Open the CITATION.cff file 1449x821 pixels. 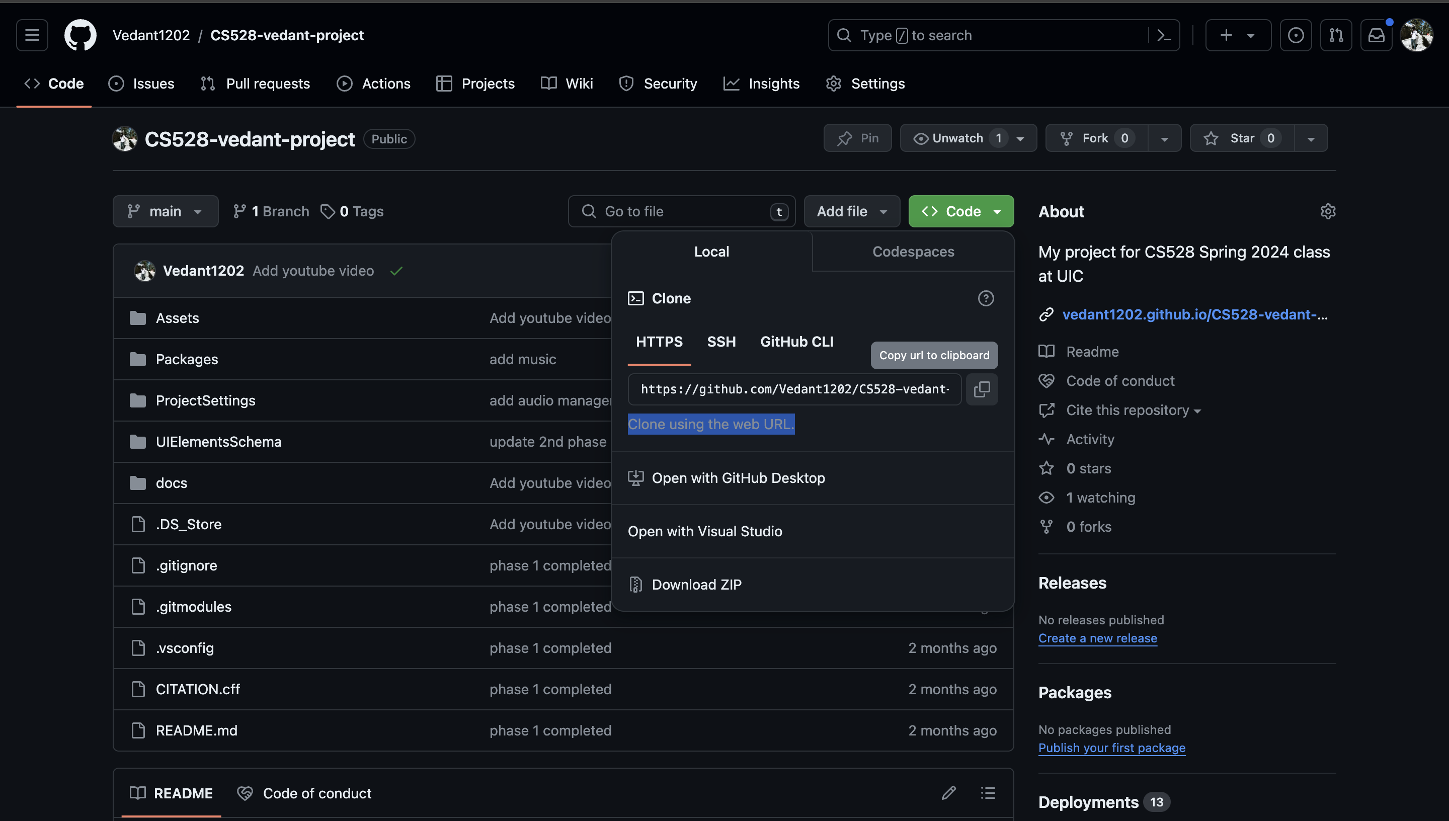pos(197,689)
